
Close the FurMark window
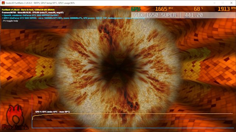point(231,3)
